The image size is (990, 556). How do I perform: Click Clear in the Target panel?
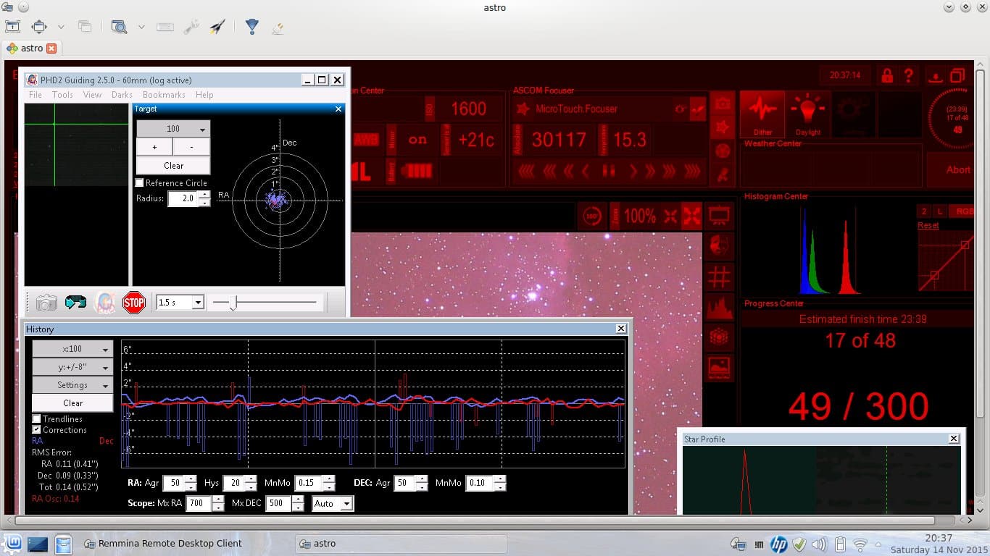[x=173, y=165]
